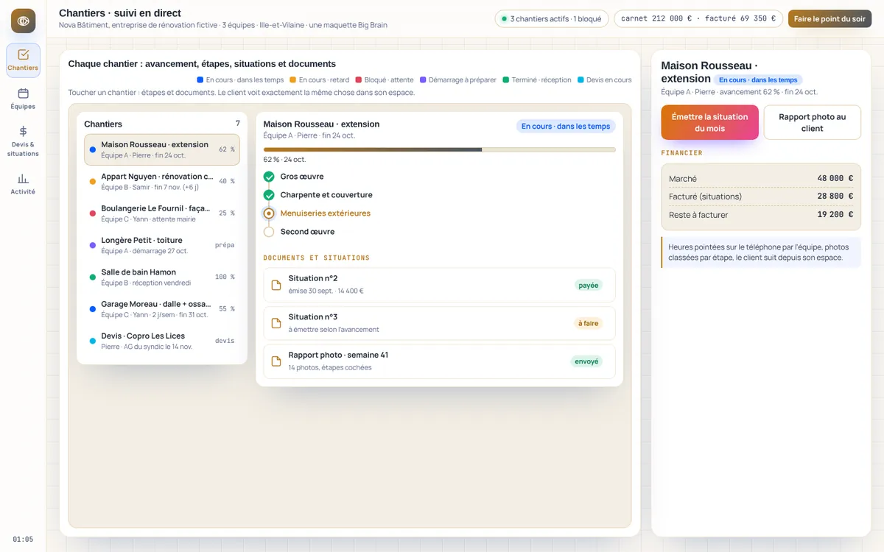Click the purple Démarrage à préparer legend swatch
The height and width of the screenshot is (552, 884).
coord(423,79)
